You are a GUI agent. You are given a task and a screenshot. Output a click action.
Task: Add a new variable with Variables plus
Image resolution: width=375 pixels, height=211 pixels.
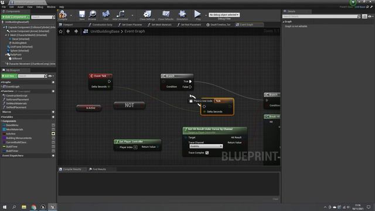tap(53, 117)
